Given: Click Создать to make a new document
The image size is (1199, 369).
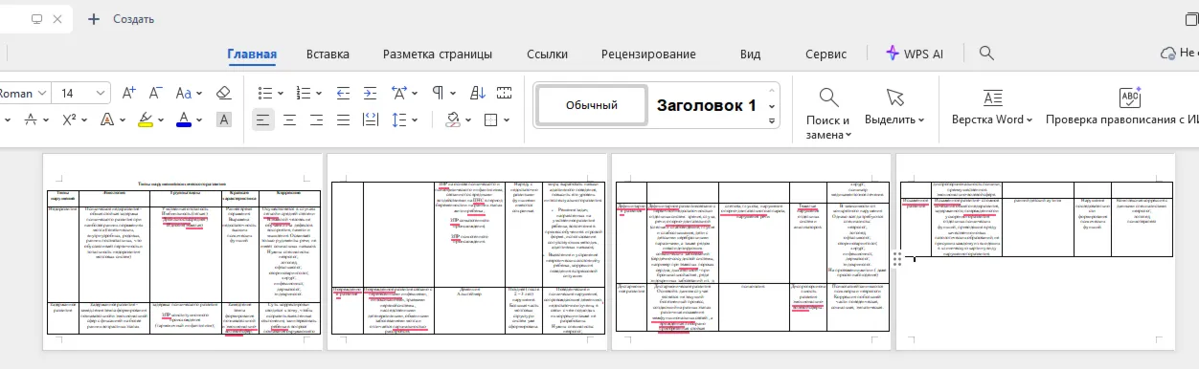Looking at the screenshot, I should click(121, 18).
